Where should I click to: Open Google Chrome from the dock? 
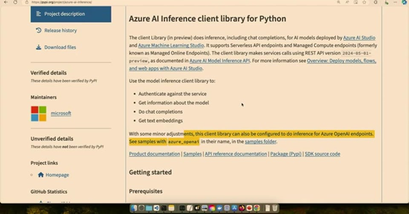point(256,208)
